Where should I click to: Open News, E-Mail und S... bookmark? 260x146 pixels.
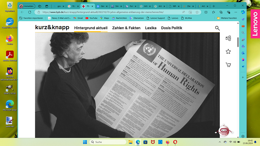tap(59, 18)
